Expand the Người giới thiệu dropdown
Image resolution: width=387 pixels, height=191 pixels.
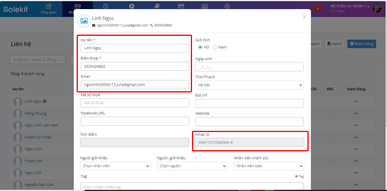[x=115, y=166]
